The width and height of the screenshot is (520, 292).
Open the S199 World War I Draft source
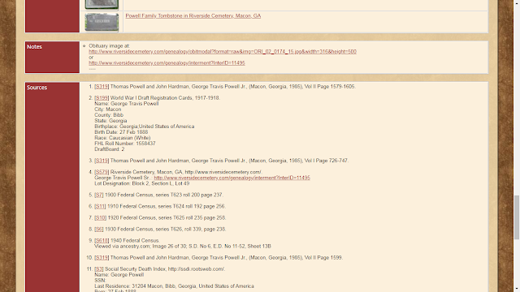coord(102,98)
